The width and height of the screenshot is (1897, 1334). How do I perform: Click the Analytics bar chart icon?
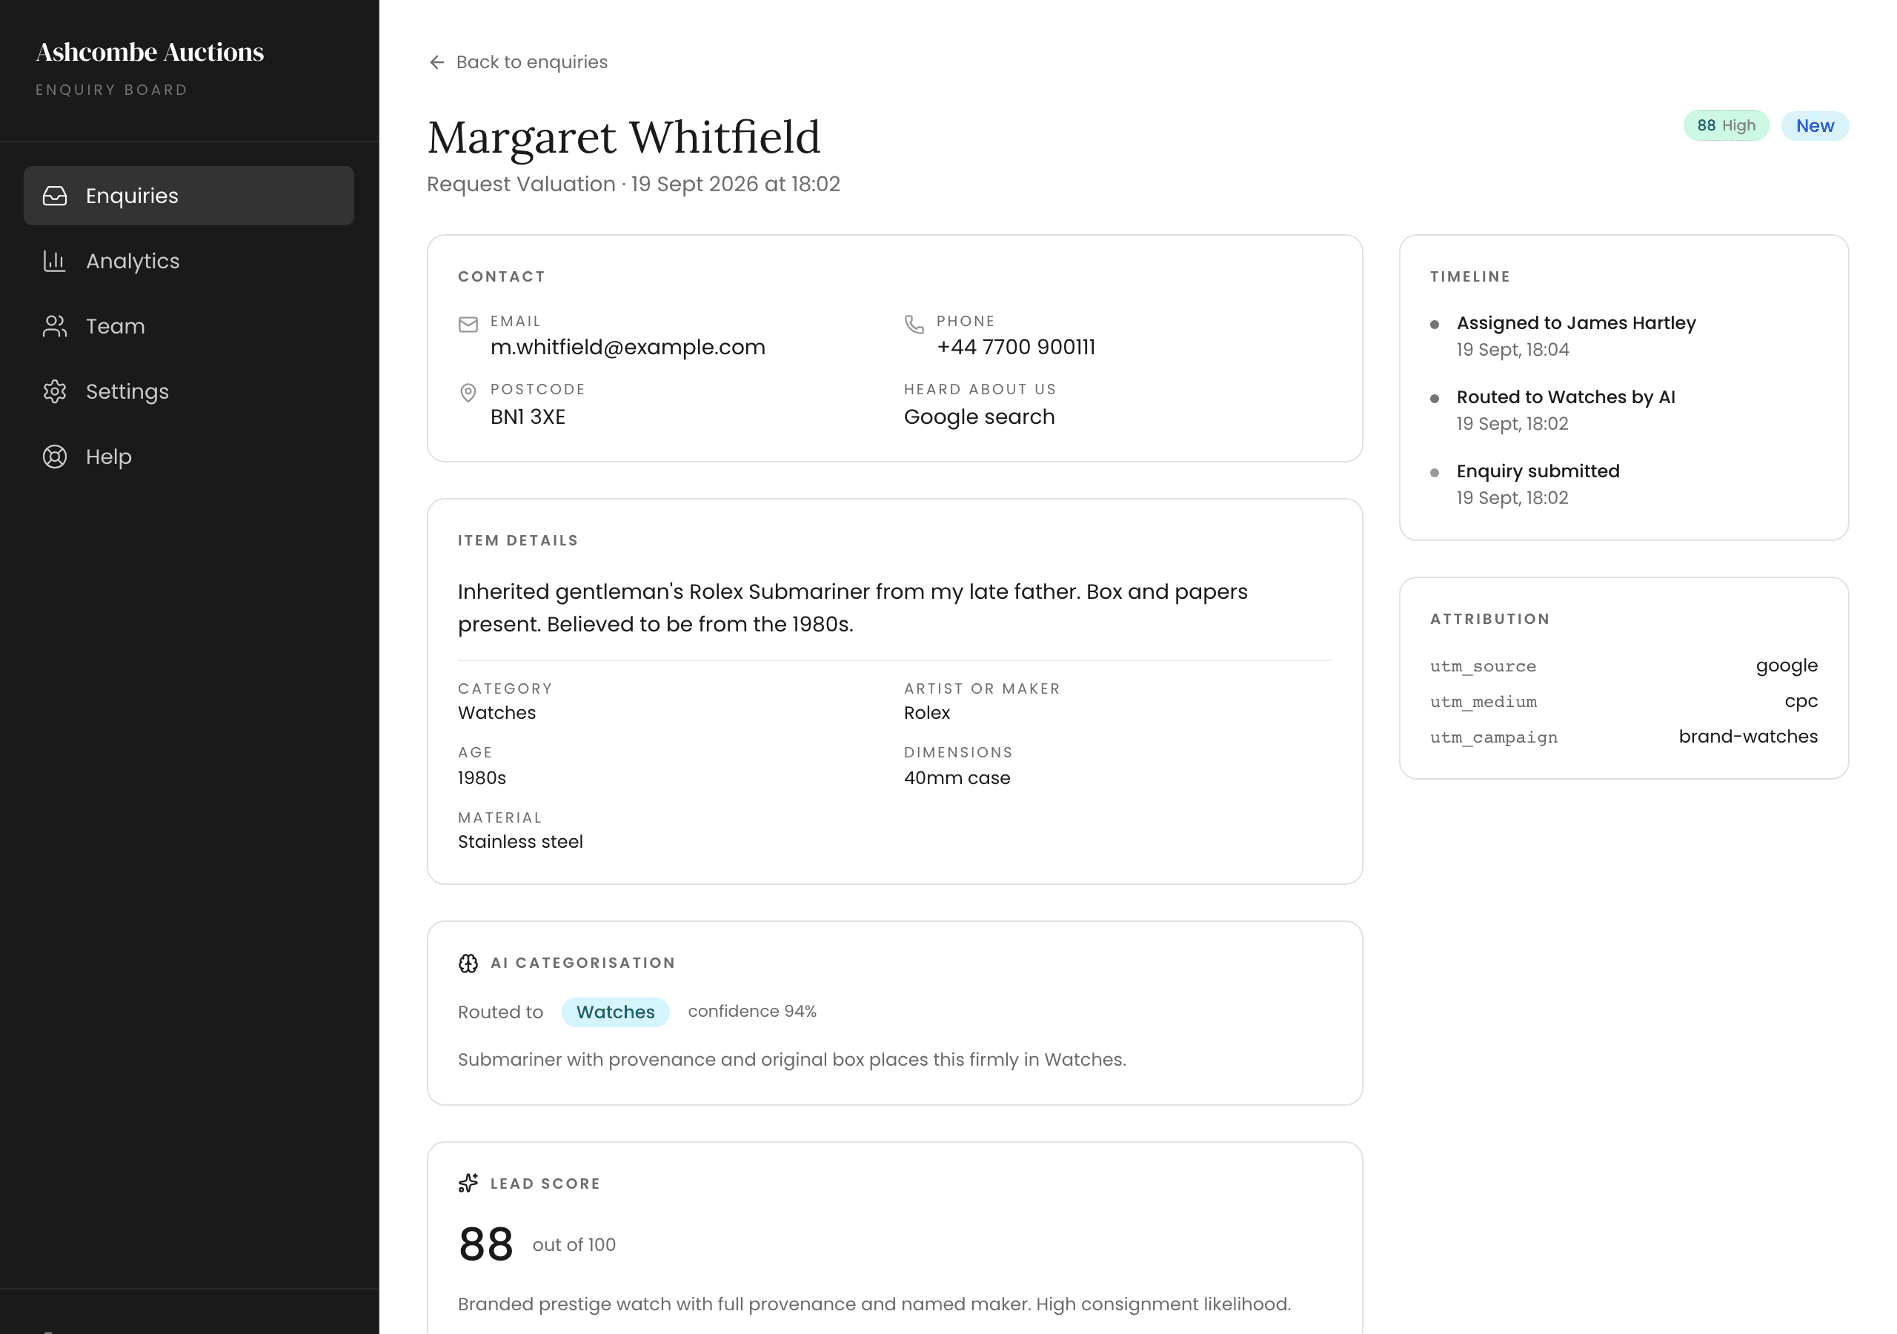pyautogui.click(x=55, y=261)
